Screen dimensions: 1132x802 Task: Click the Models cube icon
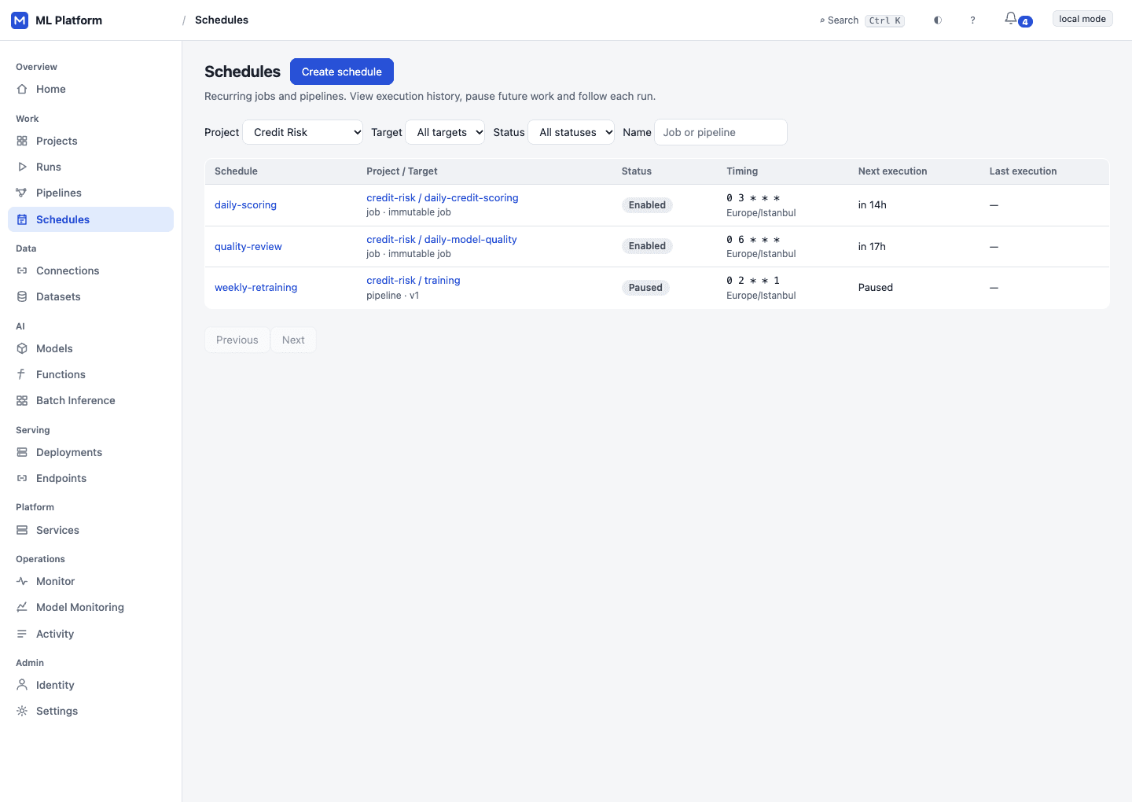[22, 348]
